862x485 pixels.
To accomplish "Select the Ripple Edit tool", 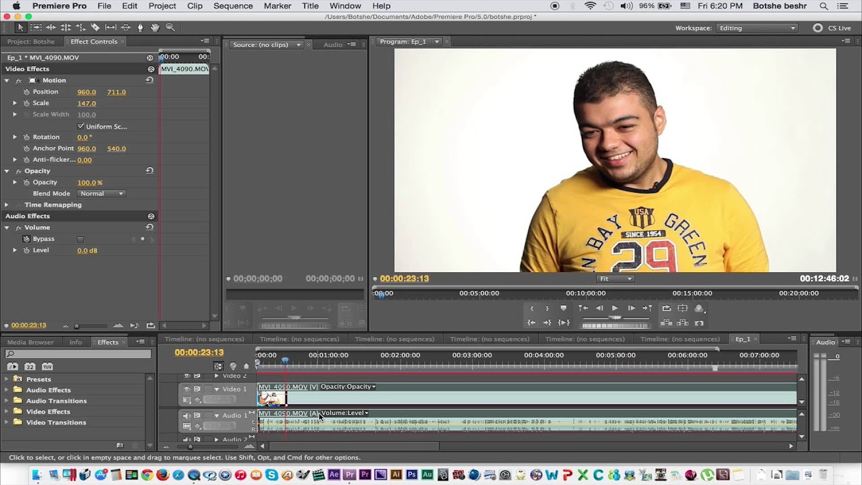I will (x=51, y=28).
